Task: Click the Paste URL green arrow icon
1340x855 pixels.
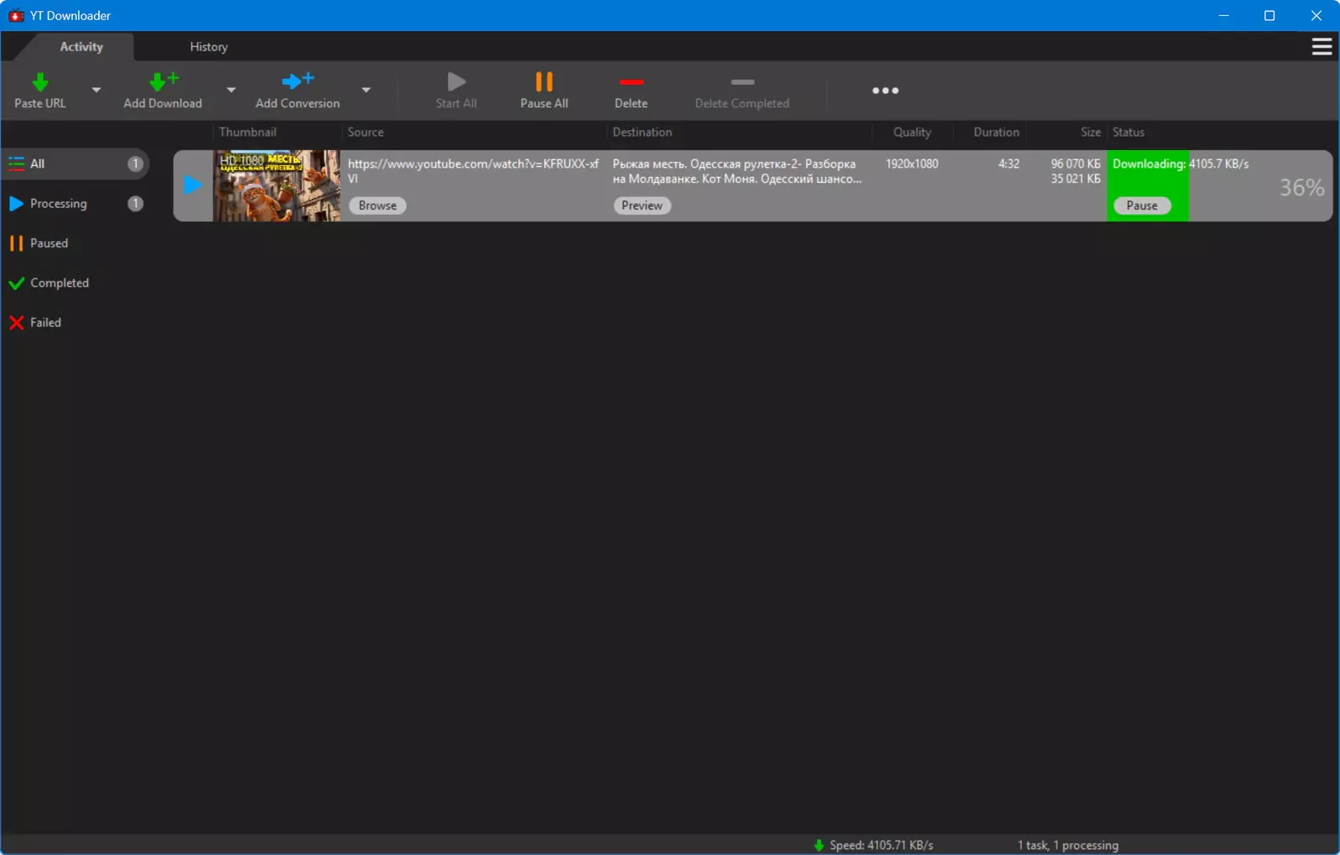Action: pos(39,82)
